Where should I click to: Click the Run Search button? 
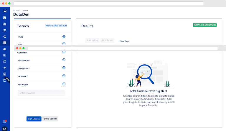pyautogui.click(x=34, y=119)
